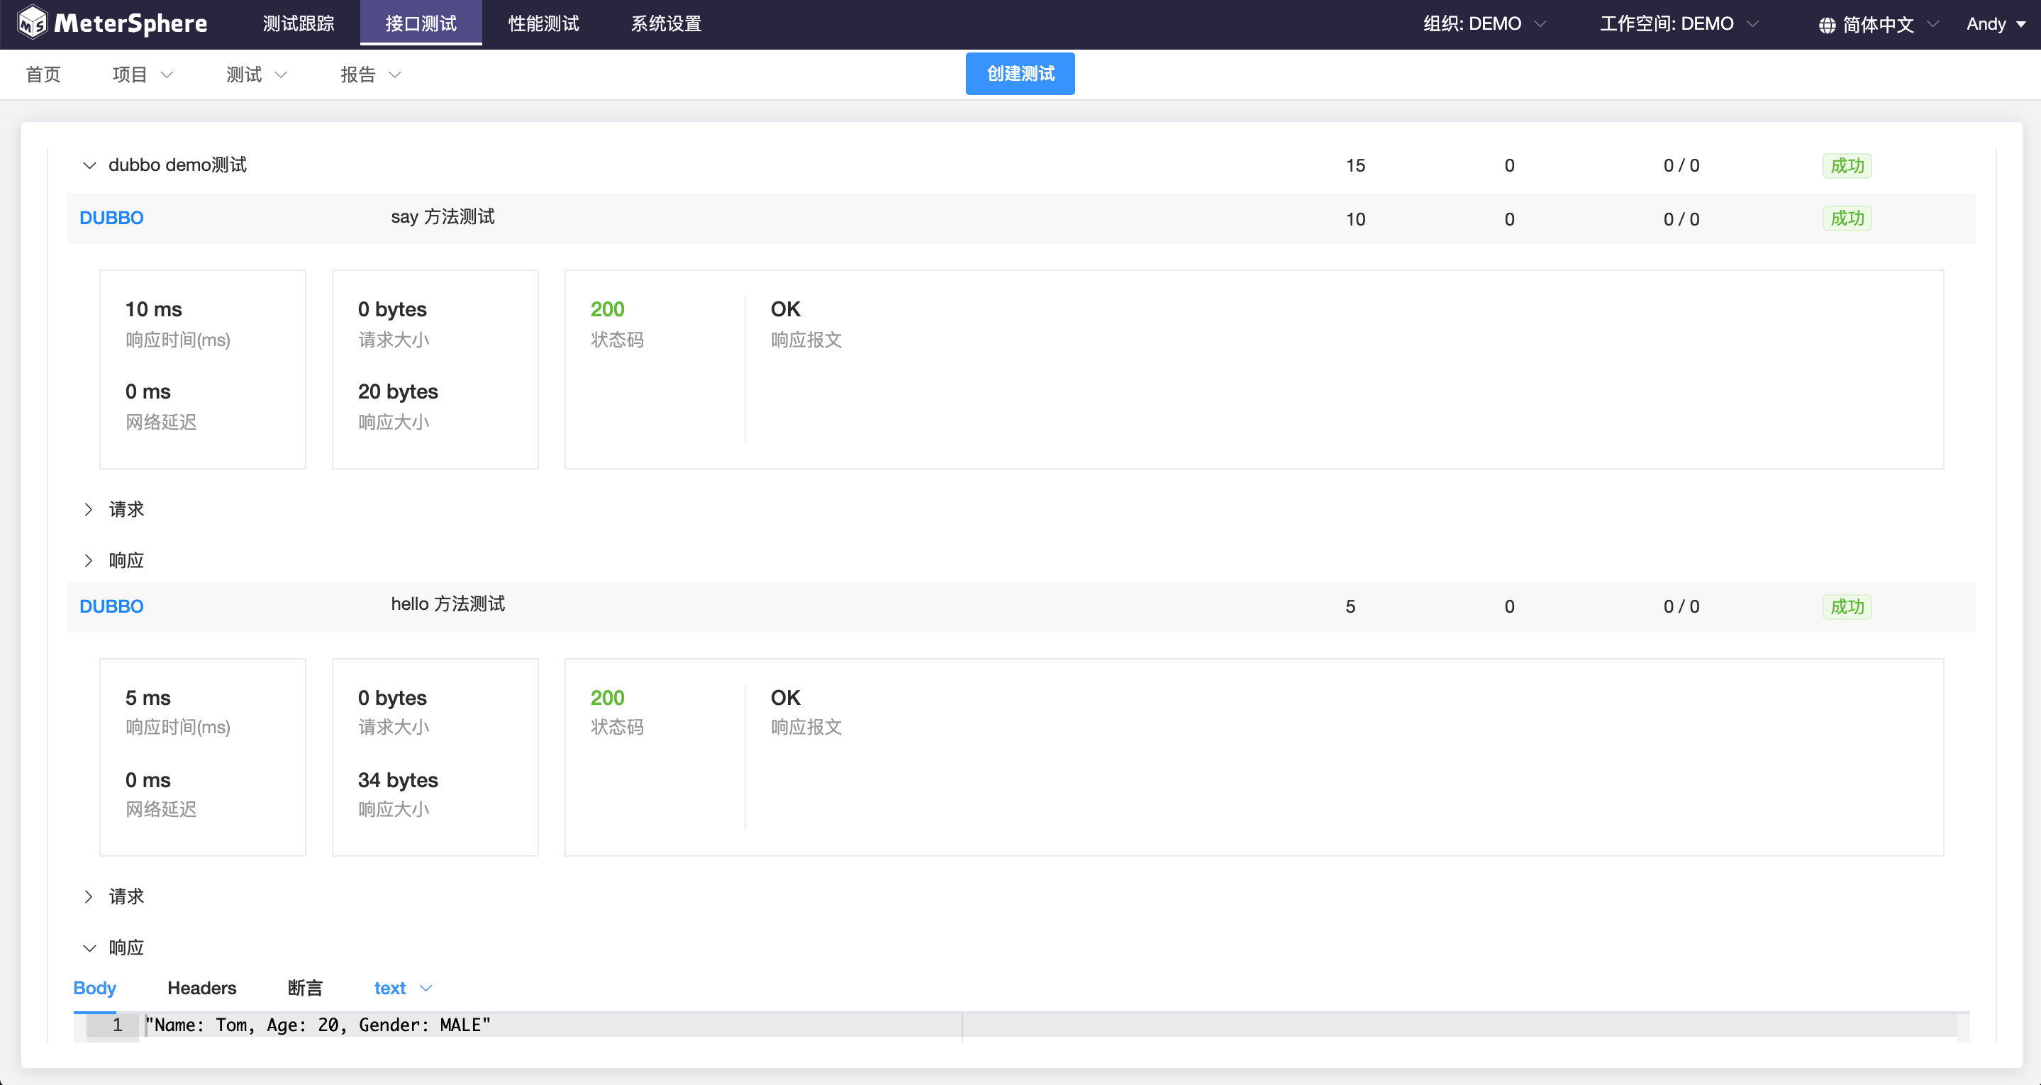Click the 创建测试 button
Viewport: 2041px width, 1085px height.
(1020, 74)
